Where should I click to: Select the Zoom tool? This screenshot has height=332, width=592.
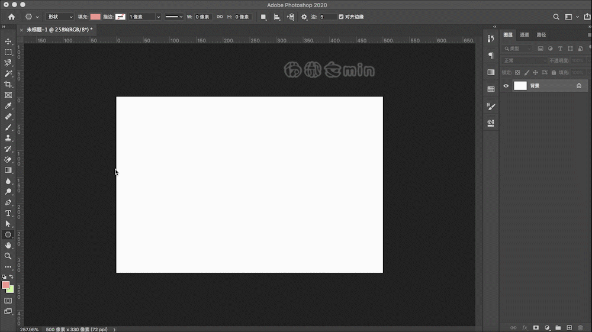(8, 256)
